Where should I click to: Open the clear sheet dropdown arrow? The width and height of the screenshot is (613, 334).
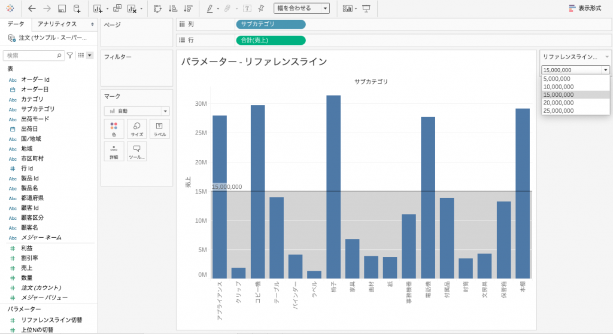141,8
